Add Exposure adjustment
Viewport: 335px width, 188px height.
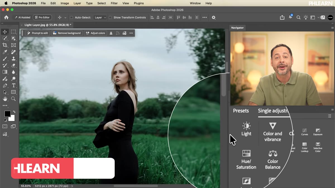click(318, 132)
